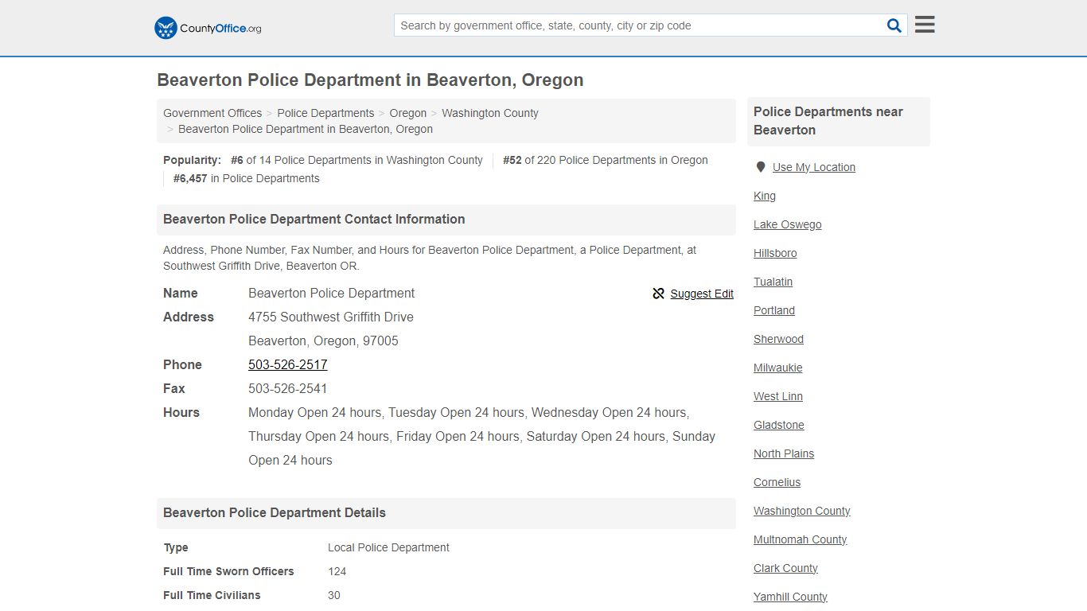Viewport: 1087px width, 611px height.
Task: Click the Full Time Sworn Officers value 124
Action: [337, 571]
